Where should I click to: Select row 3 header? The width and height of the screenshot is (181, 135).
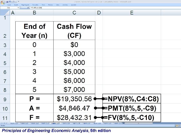click(x=5, y=44)
